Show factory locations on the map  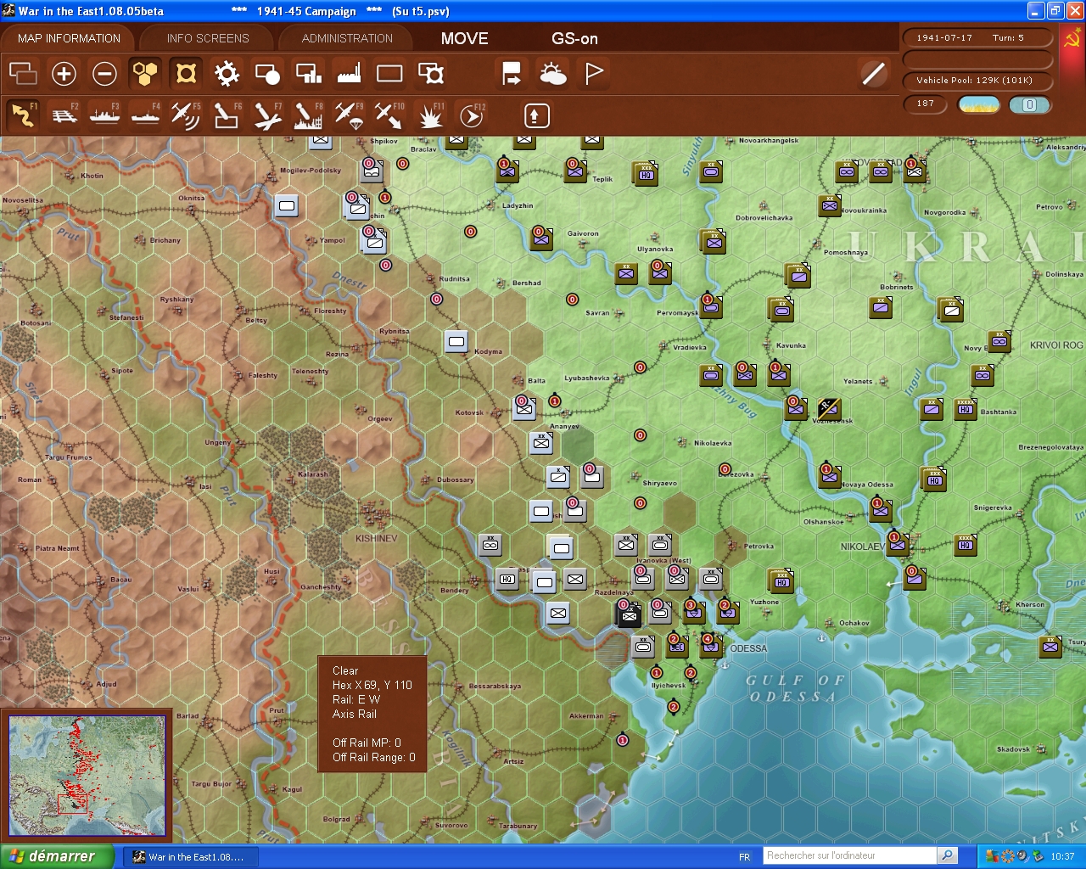click(x=349, y=74)
